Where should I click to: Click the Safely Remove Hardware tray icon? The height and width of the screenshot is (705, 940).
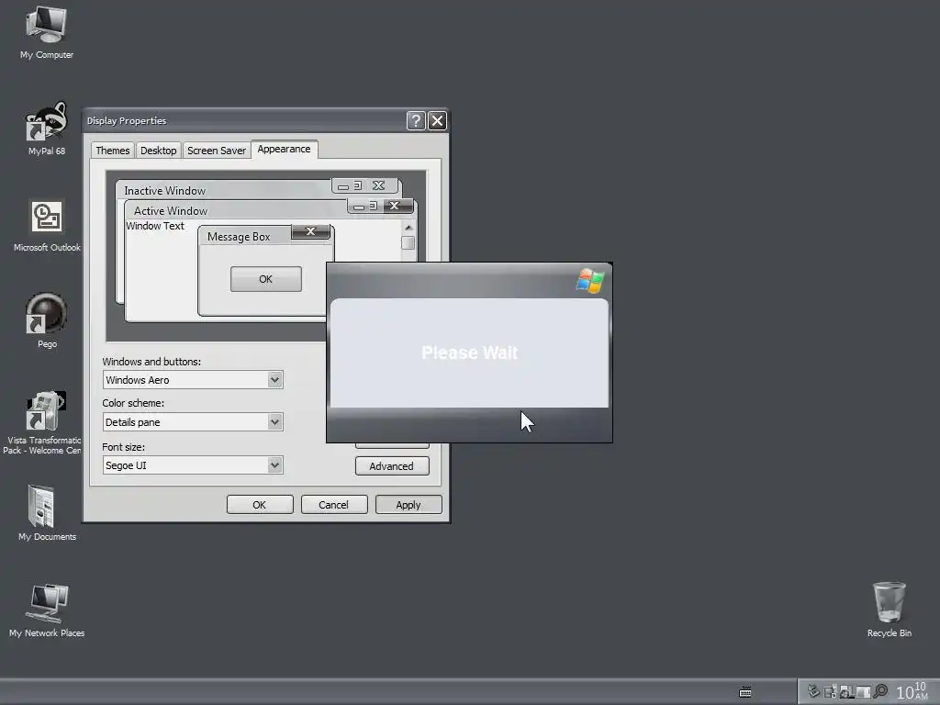click(813, 691)
